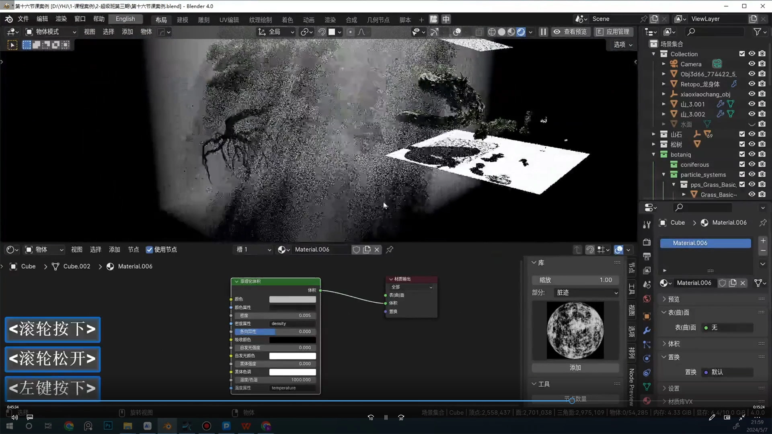The width and height of the screenshot is (772, 434).
Task: Click the English language button
Action: pyautogui.click(x=125, y=19)
